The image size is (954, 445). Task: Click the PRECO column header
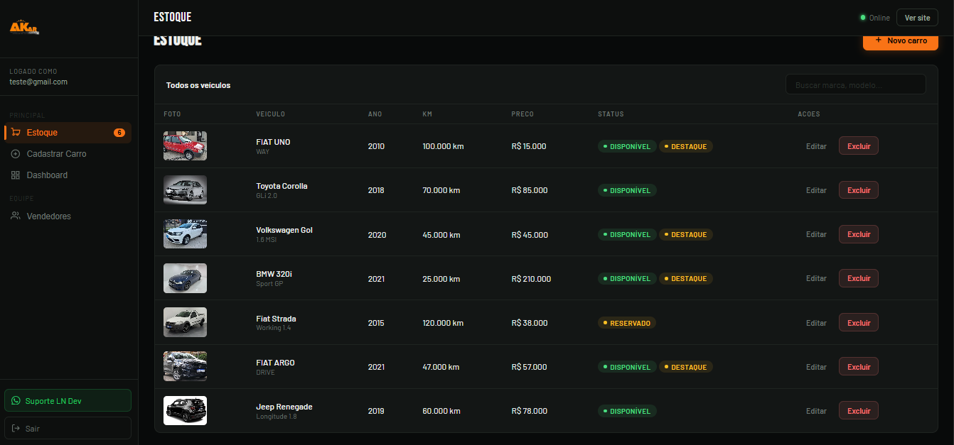[x=522, y=114]
